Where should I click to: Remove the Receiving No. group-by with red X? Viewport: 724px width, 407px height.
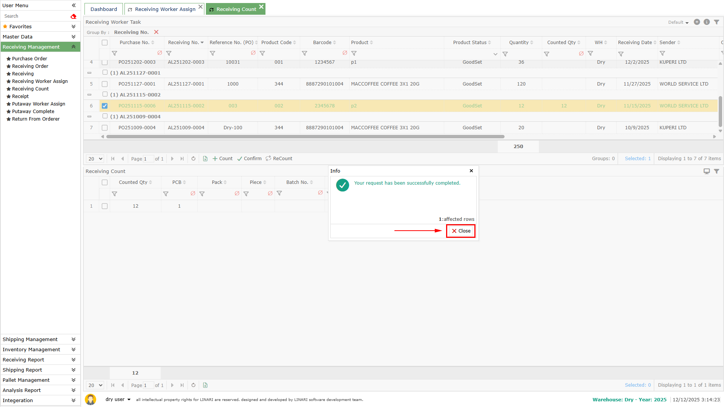[x=156, y=32]
